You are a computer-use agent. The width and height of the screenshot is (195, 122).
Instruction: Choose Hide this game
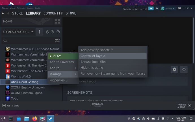coord(113,68)
